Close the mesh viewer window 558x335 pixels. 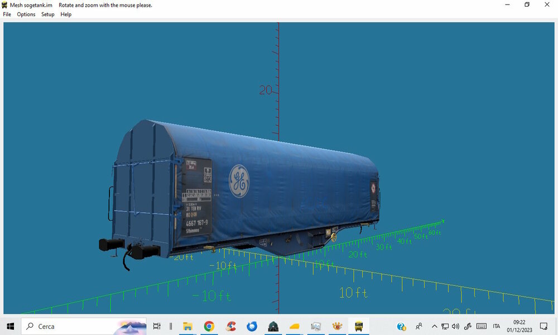point(547,4)
